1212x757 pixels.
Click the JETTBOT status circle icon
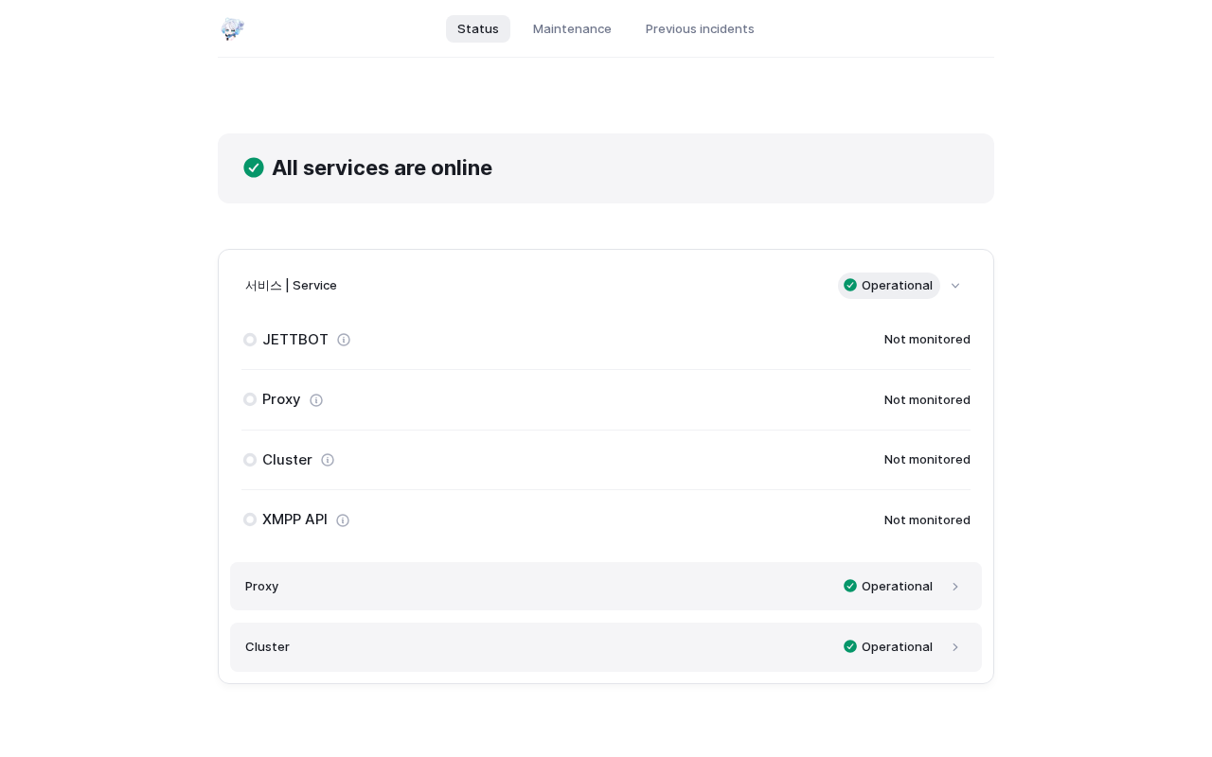[x=250, y=340]
